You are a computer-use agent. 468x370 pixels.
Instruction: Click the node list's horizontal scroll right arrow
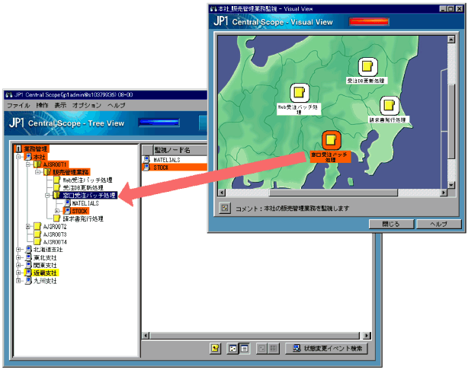pos(367,336)
